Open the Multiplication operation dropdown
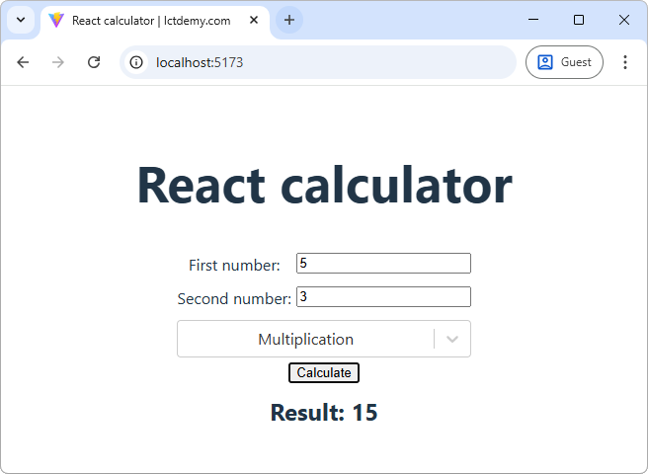648x474 pixels. pos(324,339)
